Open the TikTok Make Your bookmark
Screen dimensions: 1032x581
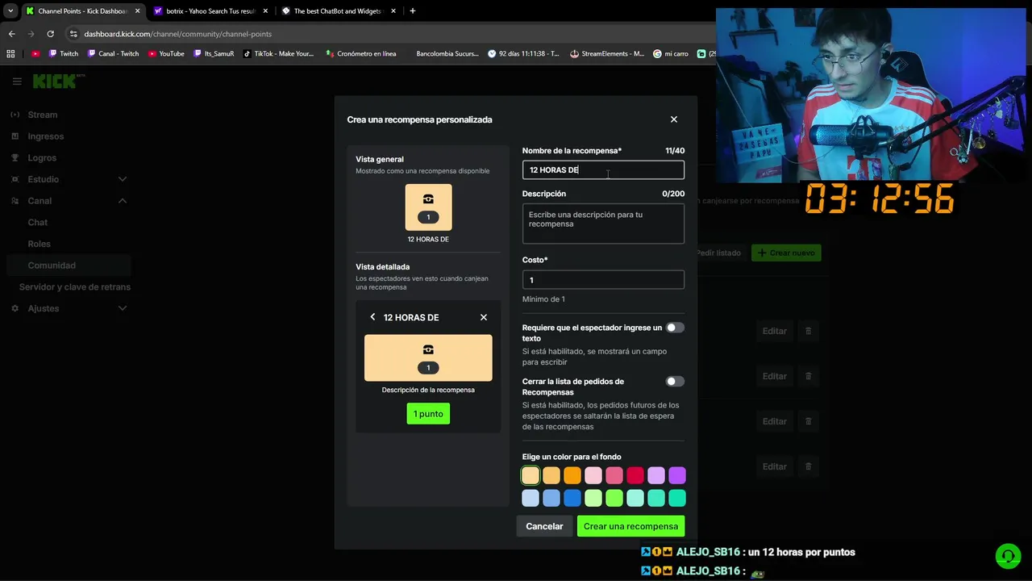(x=278, y=54)
